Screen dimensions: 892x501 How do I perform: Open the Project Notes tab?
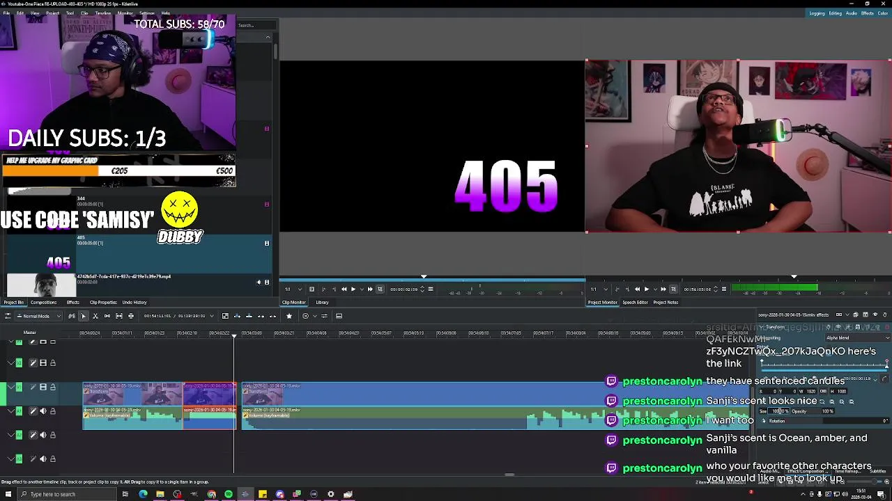[x=666, y=302]
